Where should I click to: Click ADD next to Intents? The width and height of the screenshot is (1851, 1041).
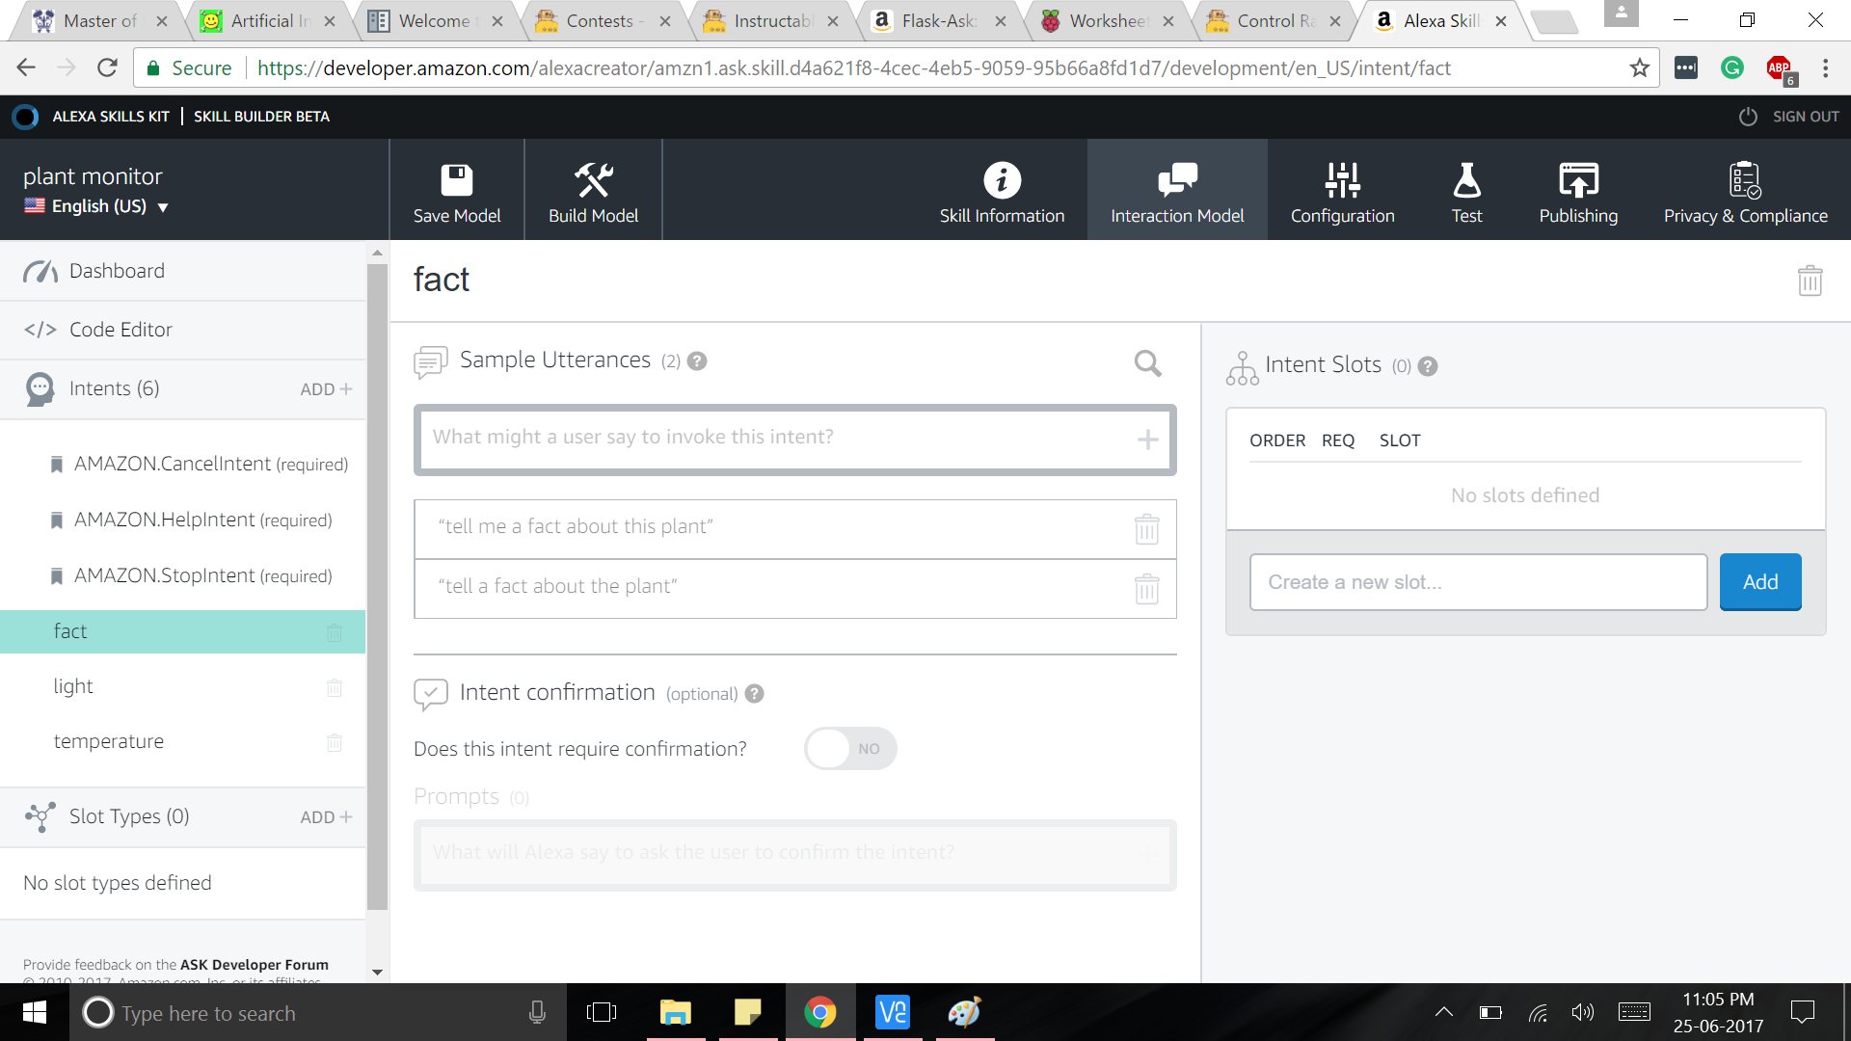click(326, 389)
